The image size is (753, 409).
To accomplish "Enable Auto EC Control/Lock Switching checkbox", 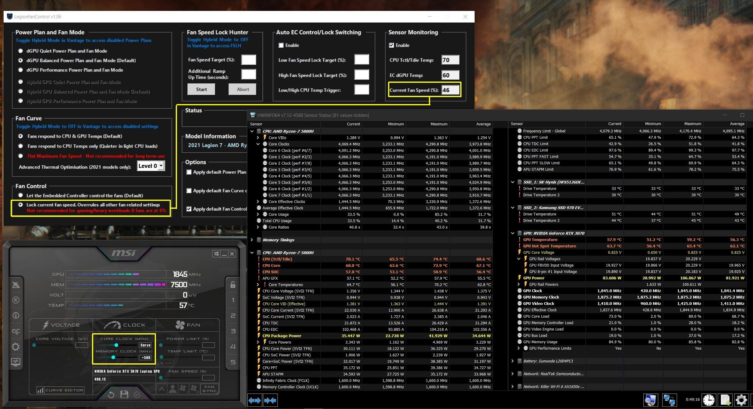I will (x=281, y=45).
